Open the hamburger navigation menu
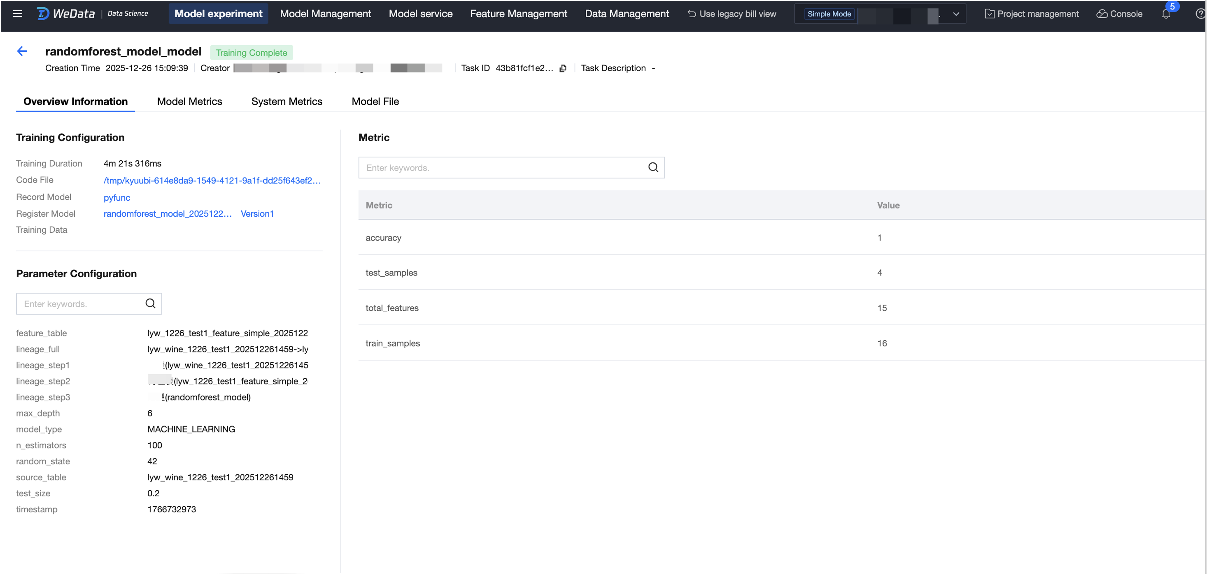The width and height of the screenshot is (1207, 574). [17, 14]
